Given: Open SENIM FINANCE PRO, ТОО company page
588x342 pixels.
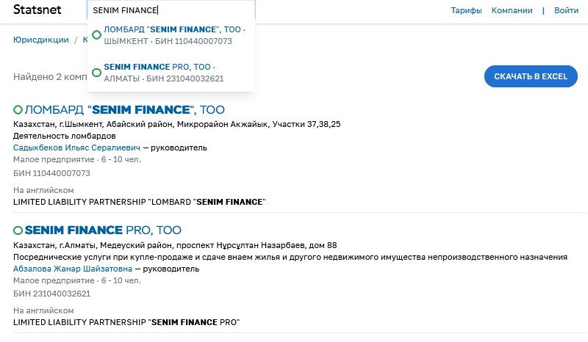Looking at the screenshot, I should tap(103, 230).
